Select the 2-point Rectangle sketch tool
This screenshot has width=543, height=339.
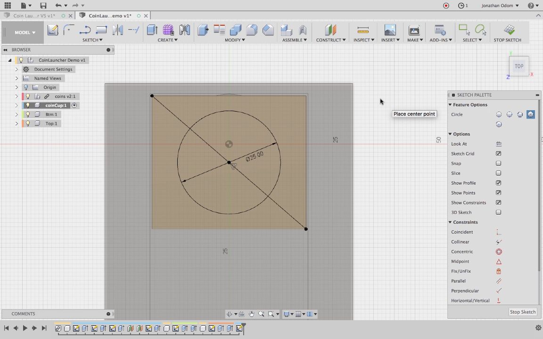tap(101, 30)
